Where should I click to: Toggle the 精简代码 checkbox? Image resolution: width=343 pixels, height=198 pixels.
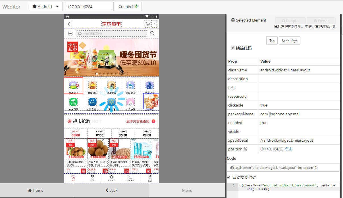[x=233, y=48]
